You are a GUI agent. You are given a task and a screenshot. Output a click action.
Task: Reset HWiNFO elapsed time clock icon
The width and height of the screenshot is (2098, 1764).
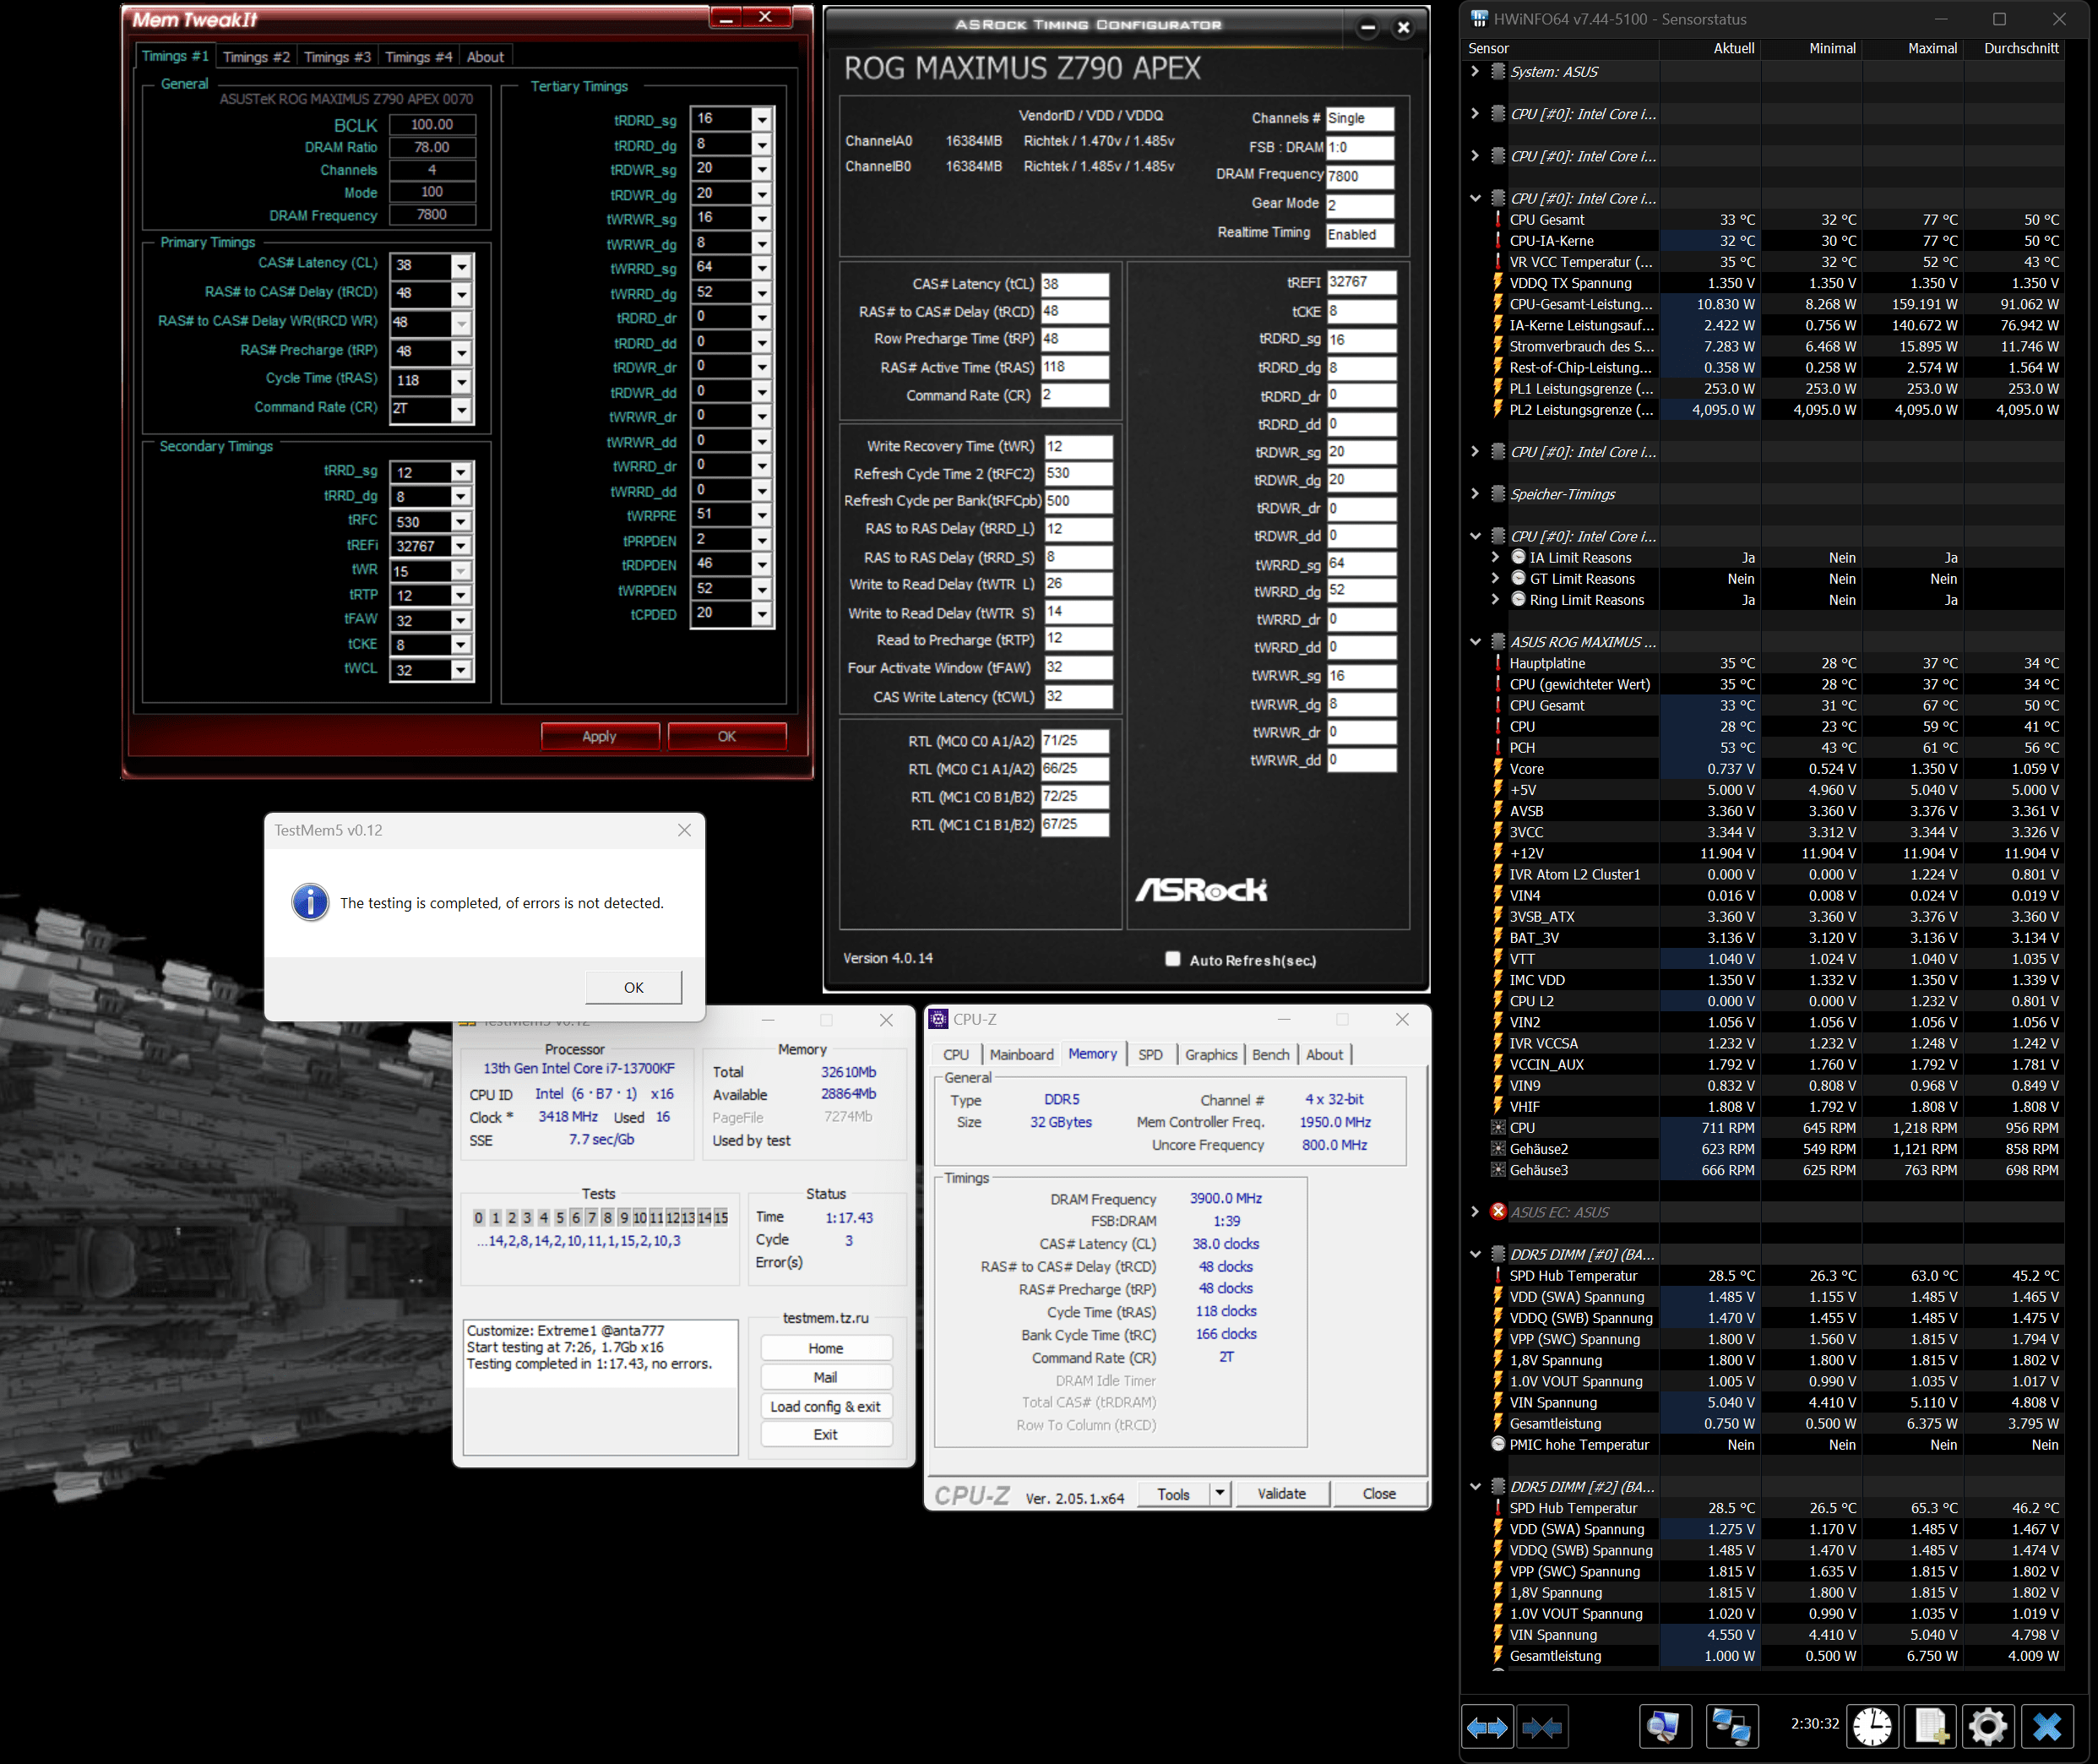point(1871,1727)
